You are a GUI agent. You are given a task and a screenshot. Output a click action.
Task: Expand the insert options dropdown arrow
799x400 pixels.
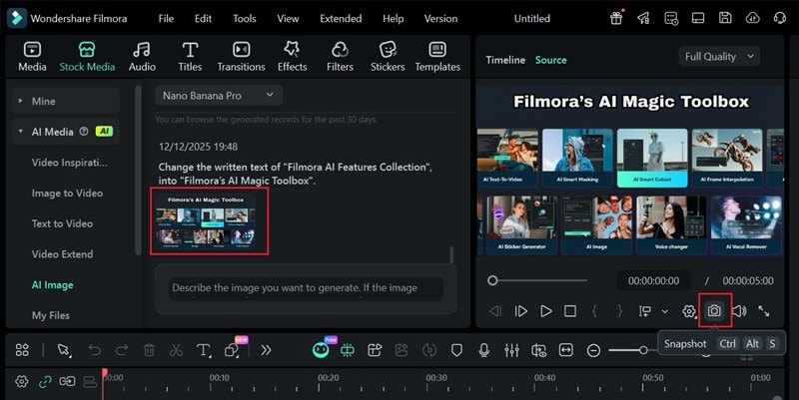665,311
